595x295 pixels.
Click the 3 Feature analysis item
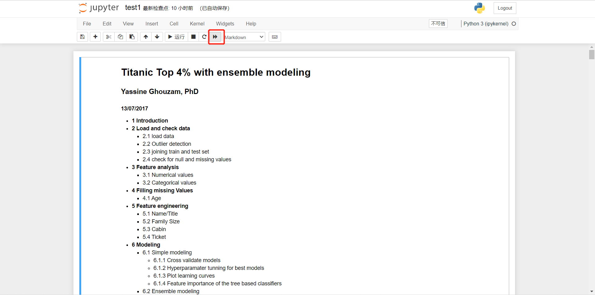155,167
